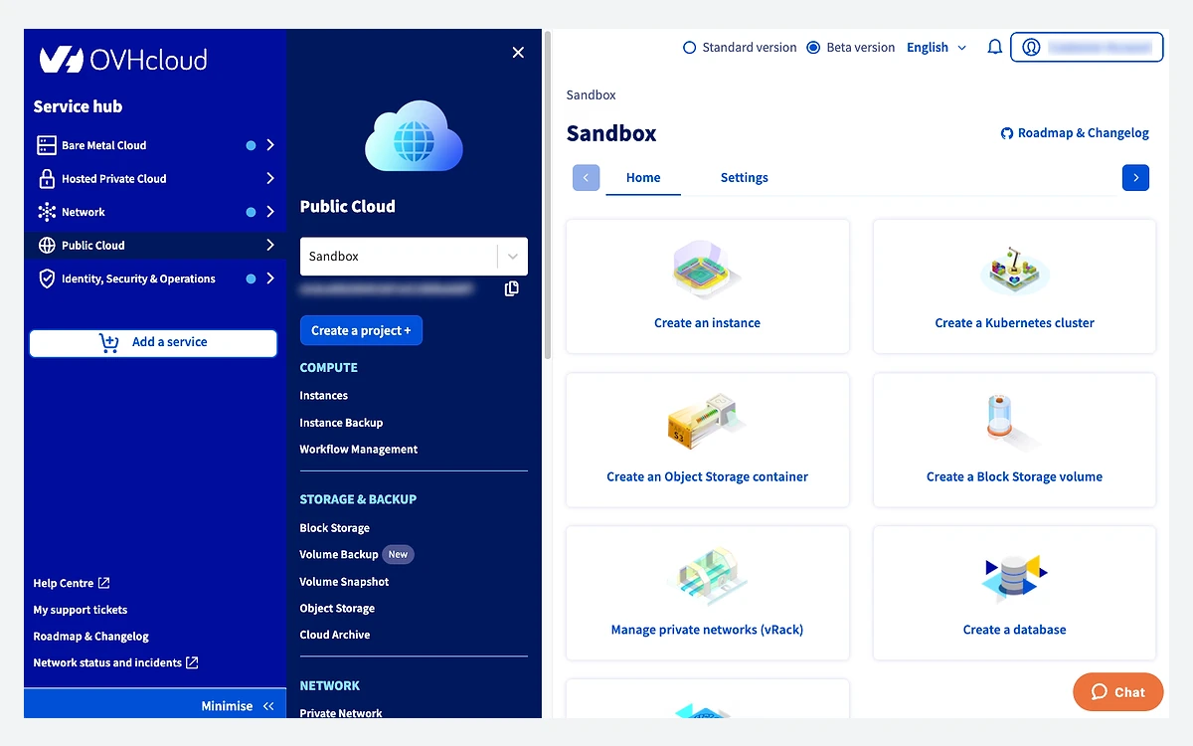Open Cloud Archive menu item
The width and height of the screenshot is (1193, 746).
point(335,635)
